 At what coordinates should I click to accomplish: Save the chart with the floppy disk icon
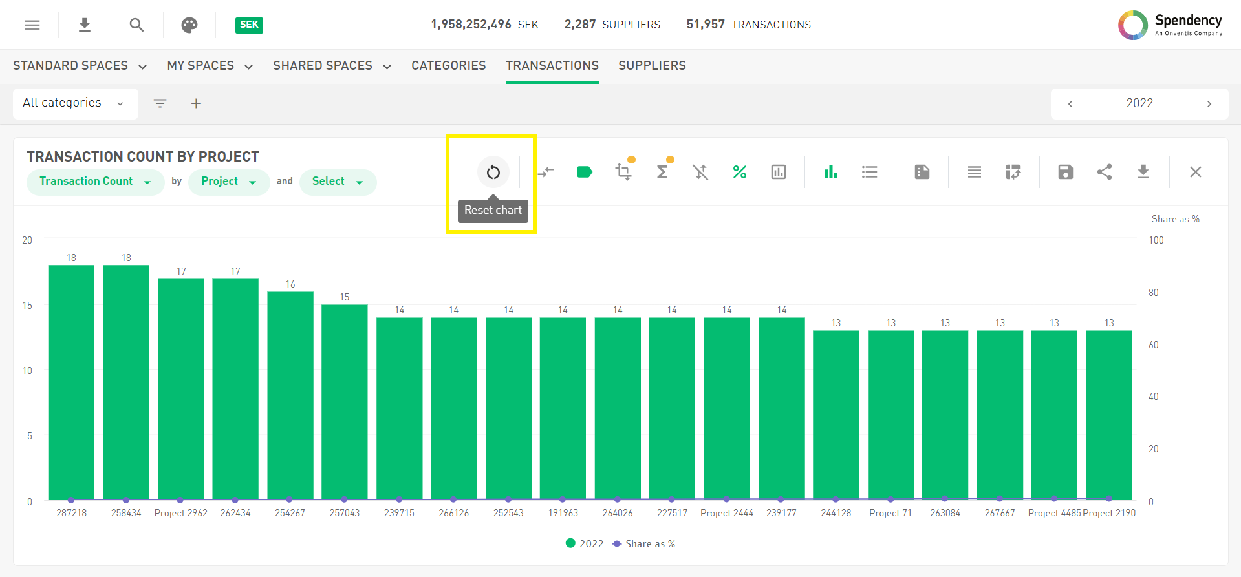(x=1065, y=172)
